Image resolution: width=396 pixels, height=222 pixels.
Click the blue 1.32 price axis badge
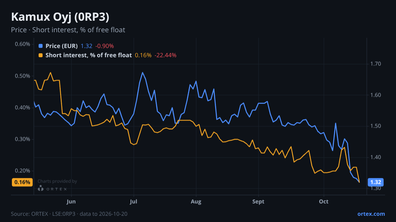pyautogui.click(x=376, y=182)
